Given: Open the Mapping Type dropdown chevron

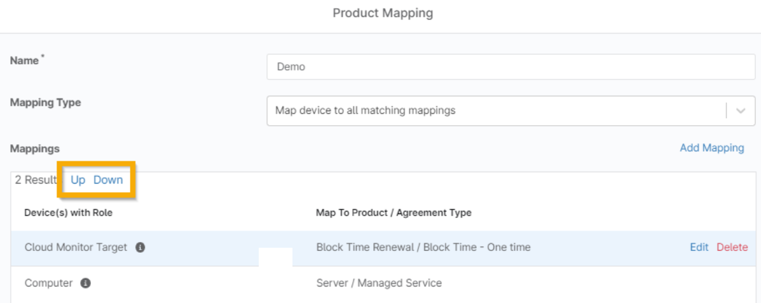Looking at the screenshot, I should (741, 111).
